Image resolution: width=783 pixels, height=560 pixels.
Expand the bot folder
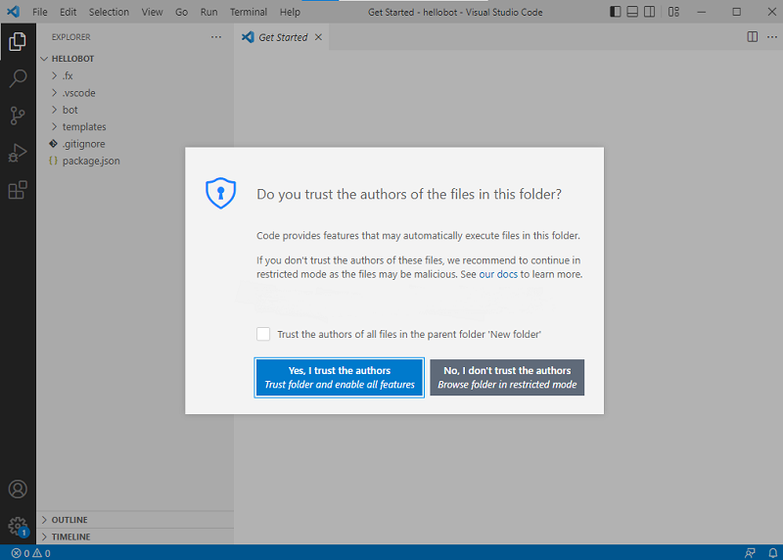click(55, 110)
